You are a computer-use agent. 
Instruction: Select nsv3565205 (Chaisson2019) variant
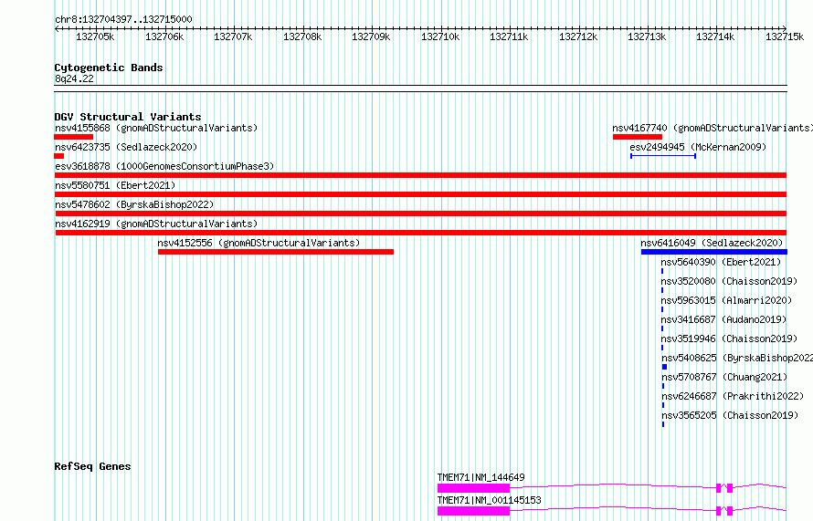coord(730,415)
